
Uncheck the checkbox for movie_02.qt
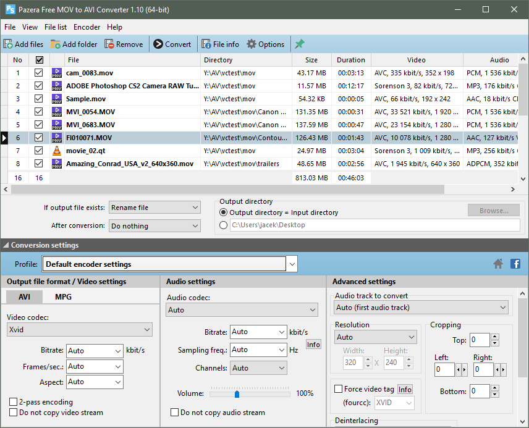(39, 151)
